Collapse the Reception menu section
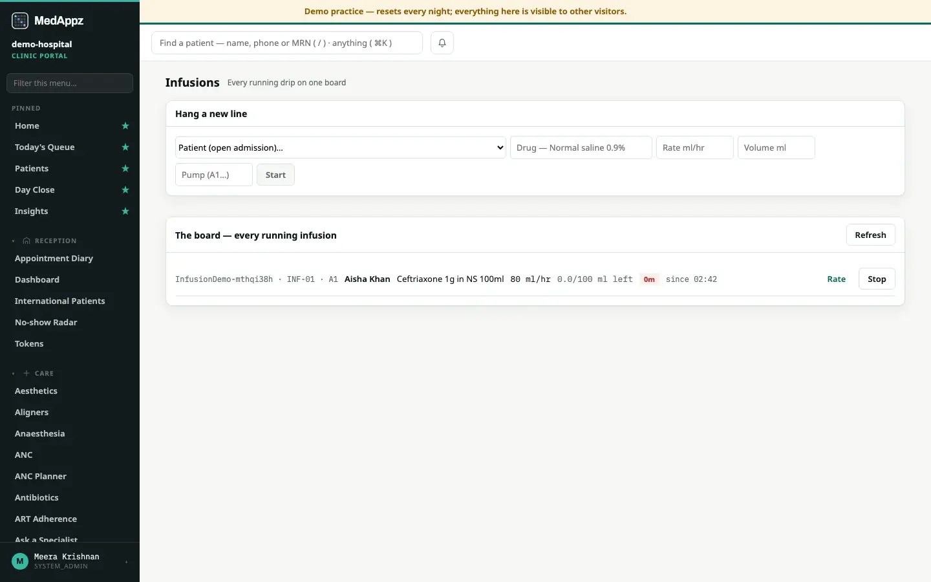The image size is (931, 582). [44, 241]
